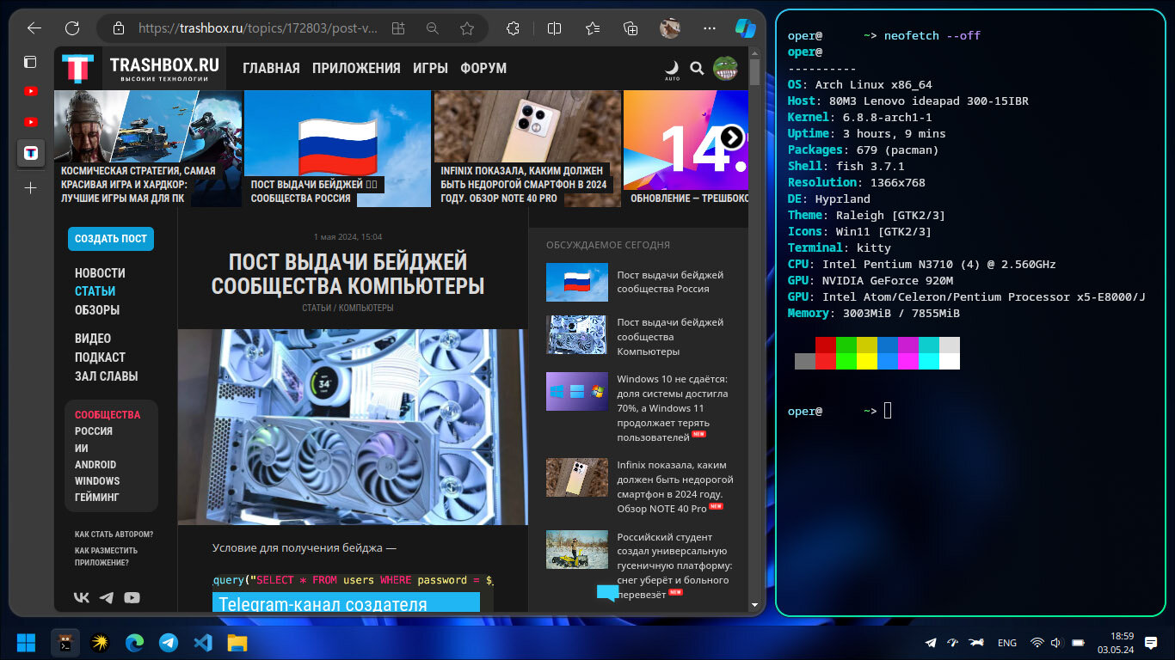Viewport: 1175px width, 660px height.
Task: Switch keyboard layout via ENG indicator
Action: click(1006, 643)
